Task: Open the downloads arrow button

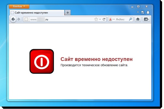Action: 148,13
